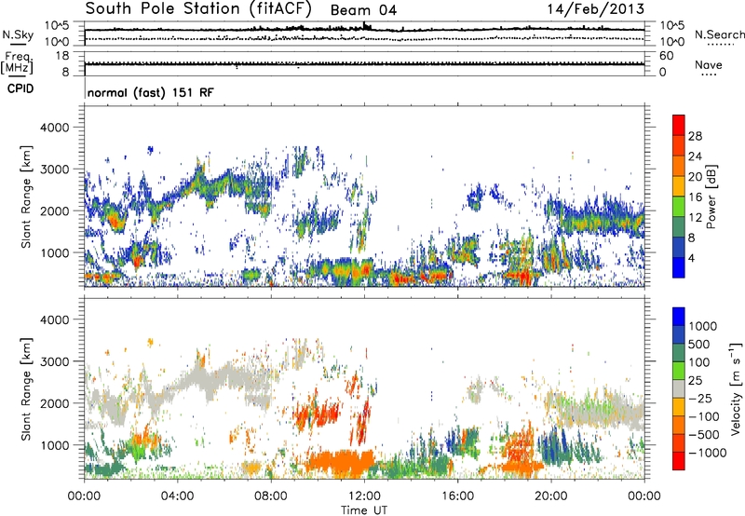Screen dimensions: 745x516
Task: Select the "Freq. [MHz]" axis label
Action: [x=19, y=63]
